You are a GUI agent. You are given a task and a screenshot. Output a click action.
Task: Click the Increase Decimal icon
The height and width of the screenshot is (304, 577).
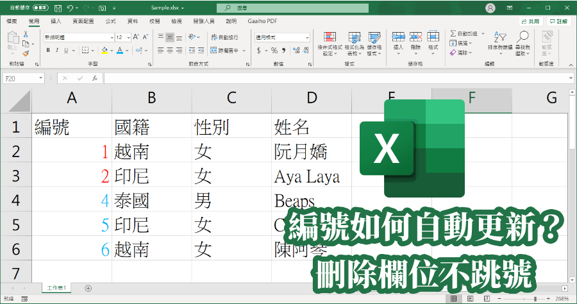coord(296,50)
